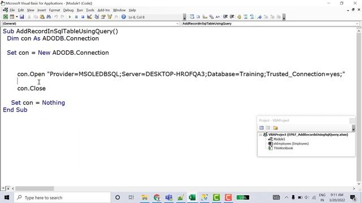Viewport: 362px width, 203px height.
Task: Open Edit toolbar options overflow arrow
Action: [x=284, y=17]
